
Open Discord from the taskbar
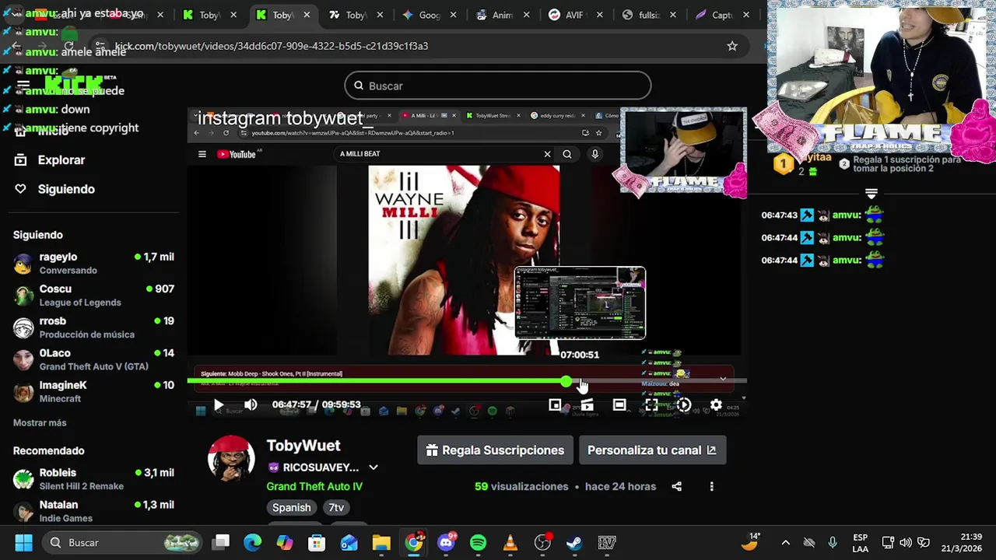[447, 542]
